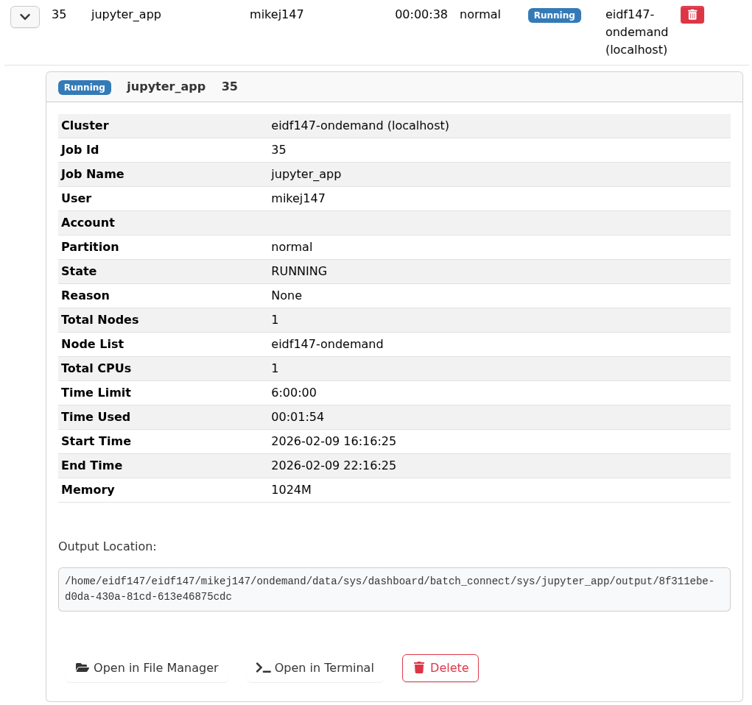
Task: Select 'jupyter_app' in the job row
Action: [126, 15]
